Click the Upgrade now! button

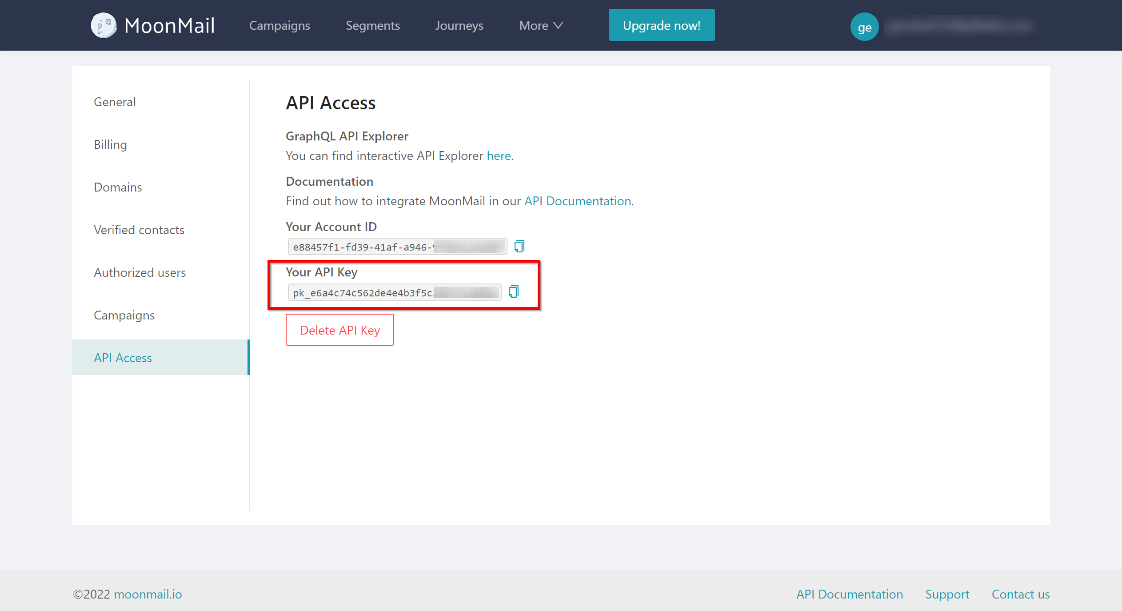[x=662, y=25]
